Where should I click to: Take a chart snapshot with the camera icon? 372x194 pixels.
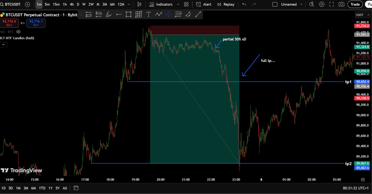pyautogui.click(x=342, y=4)
